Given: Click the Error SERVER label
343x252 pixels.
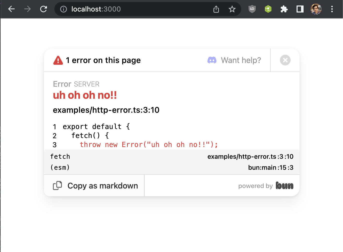Looking at the screenshot, I should pos(76,84).
